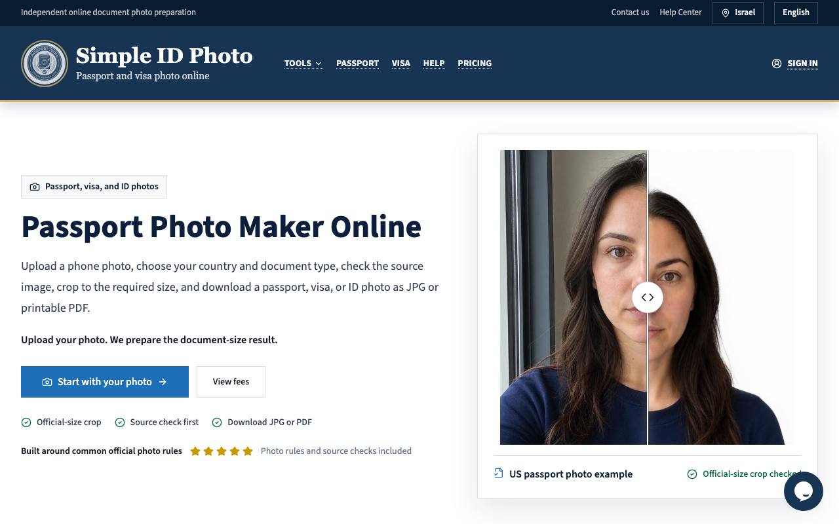Click the checkmark icon beside Official-size crop
Viewport: 839px width, 524px height.
(26, 422)
